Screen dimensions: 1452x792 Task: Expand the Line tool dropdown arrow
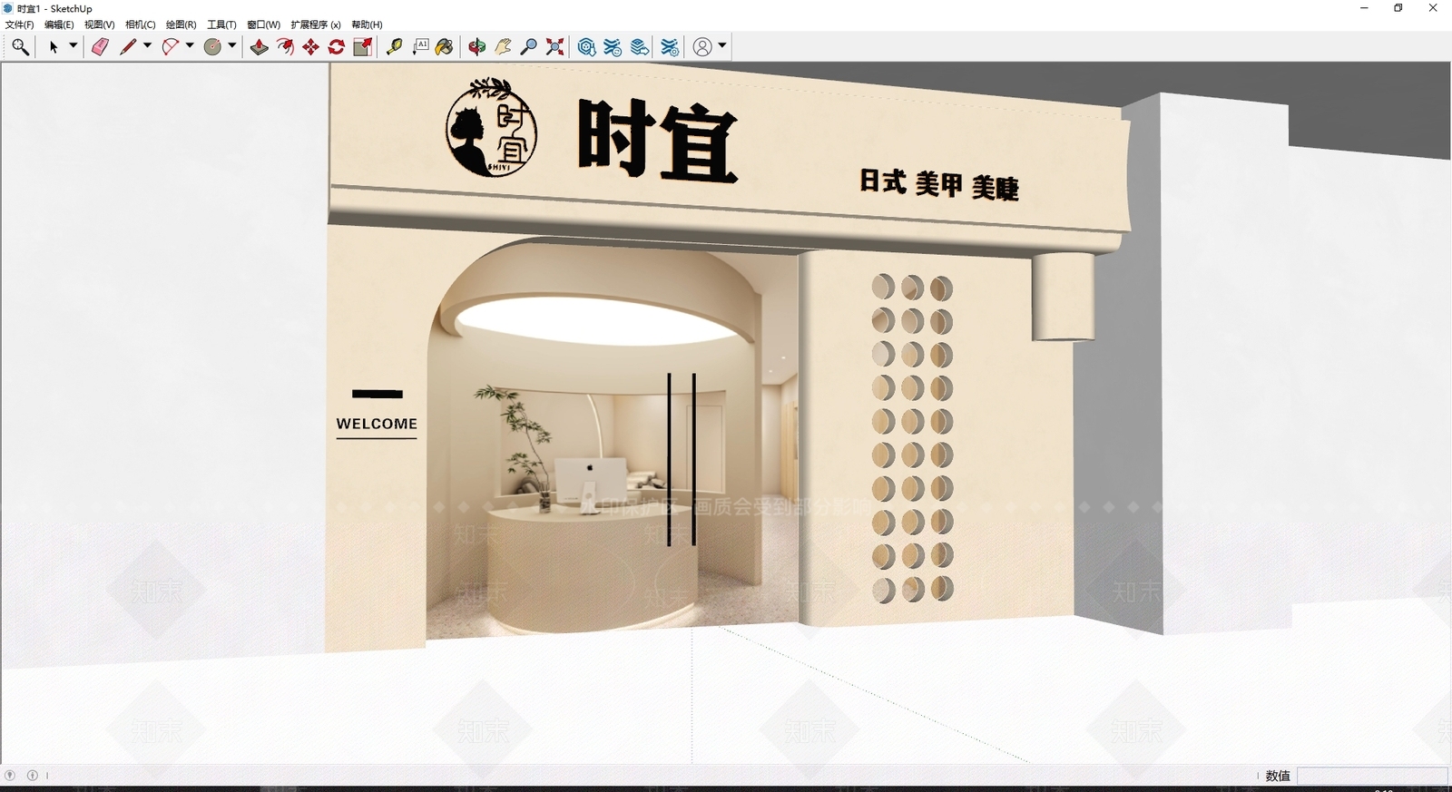147,45
